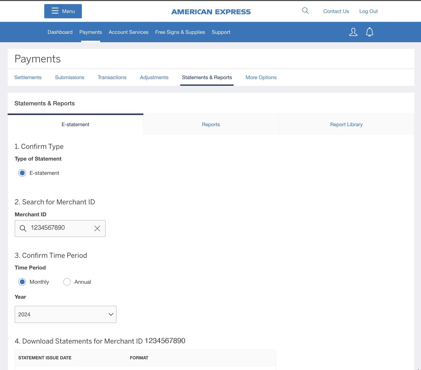Open the Year dropdown
This screenshot has height=370, width=421.
point(65,314)
